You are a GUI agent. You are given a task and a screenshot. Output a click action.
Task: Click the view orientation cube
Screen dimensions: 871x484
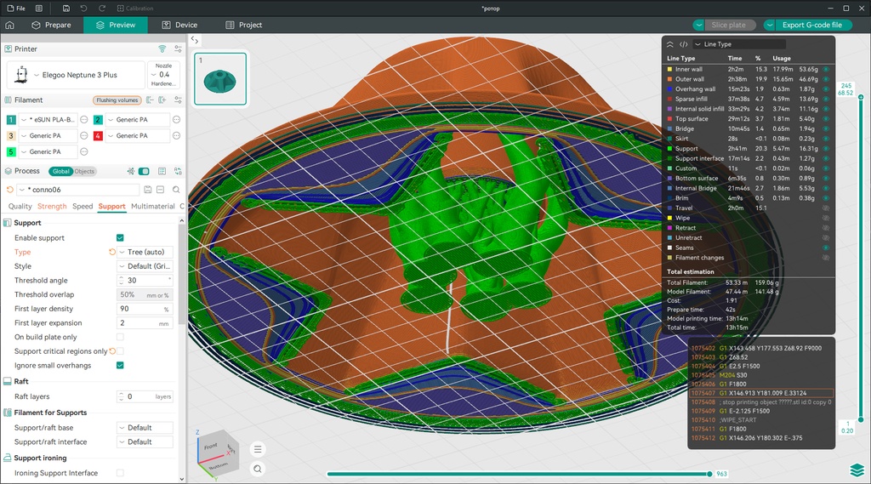(x=217, y=453)
